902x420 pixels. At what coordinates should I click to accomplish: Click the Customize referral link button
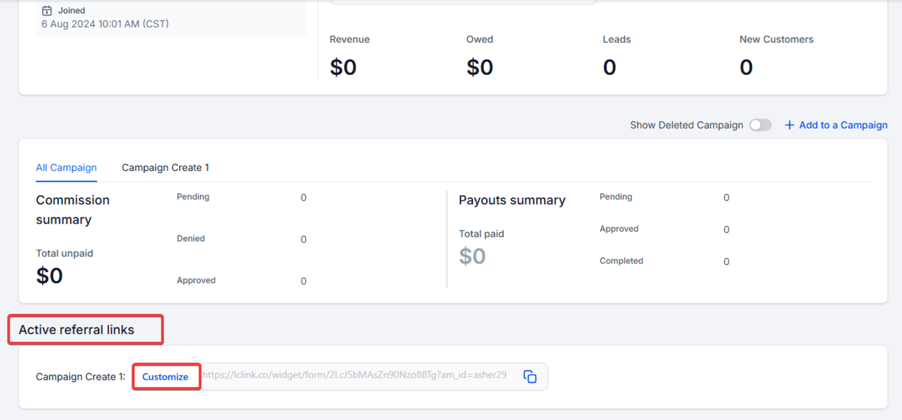coord(165,377)
